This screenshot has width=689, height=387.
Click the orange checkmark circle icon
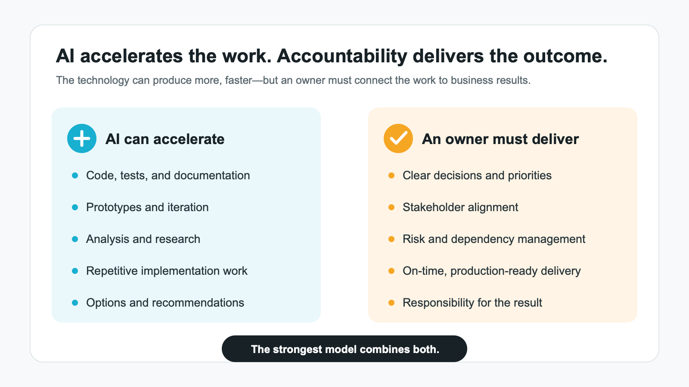[x=398, y=138]
